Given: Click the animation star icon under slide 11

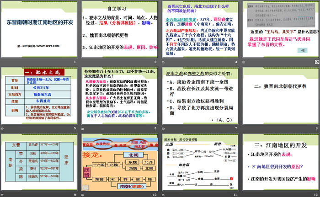Looking at the screenshot, I should (163, 195).
